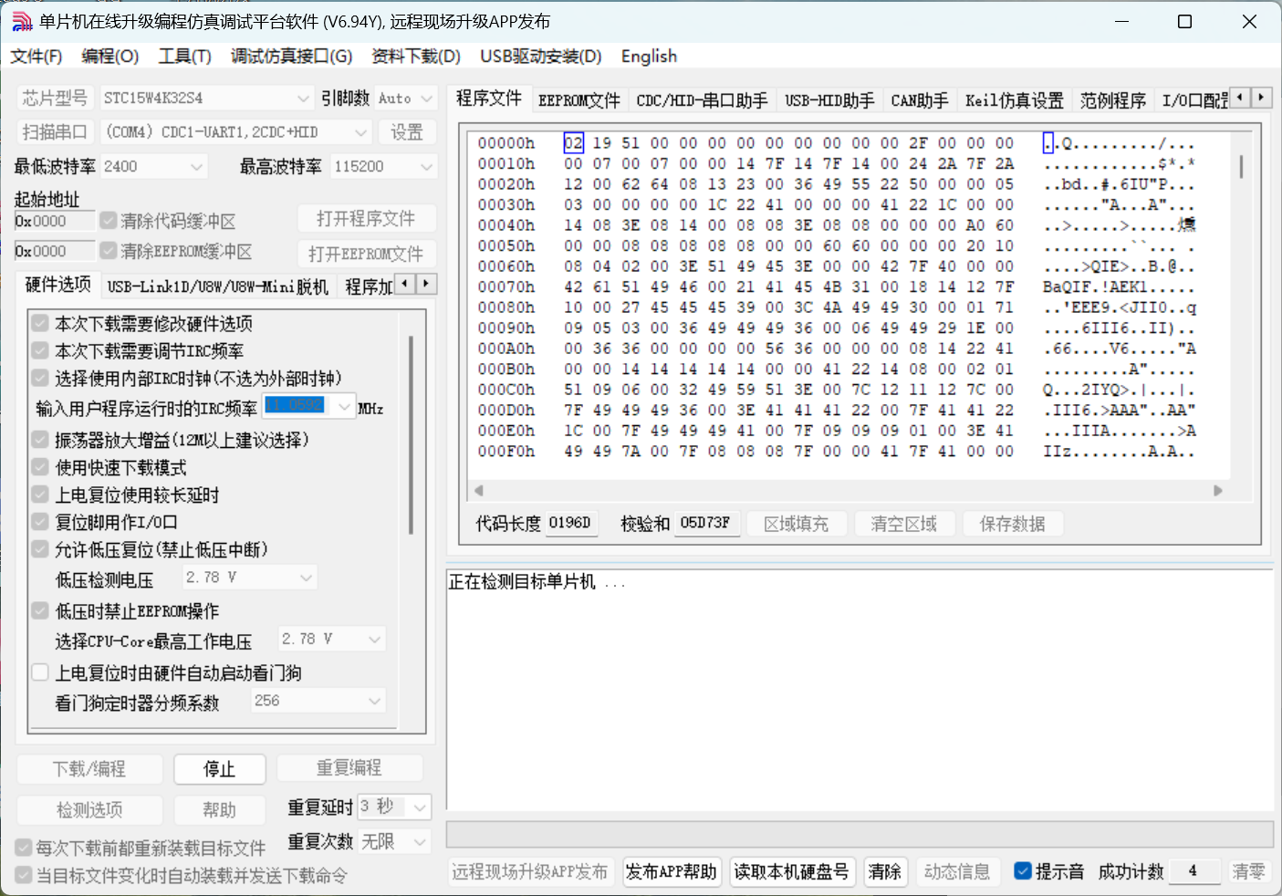
Task: Toggle 当目标文件变化时自动装载 checkbox
Action: (x=24, y=875)
